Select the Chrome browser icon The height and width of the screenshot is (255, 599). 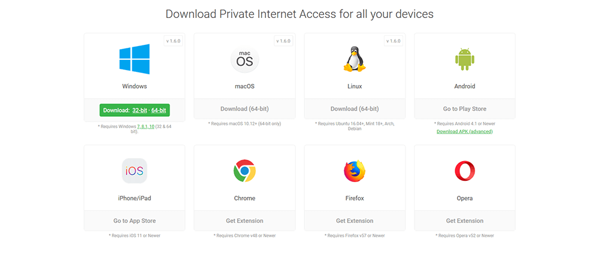point(244,171)
